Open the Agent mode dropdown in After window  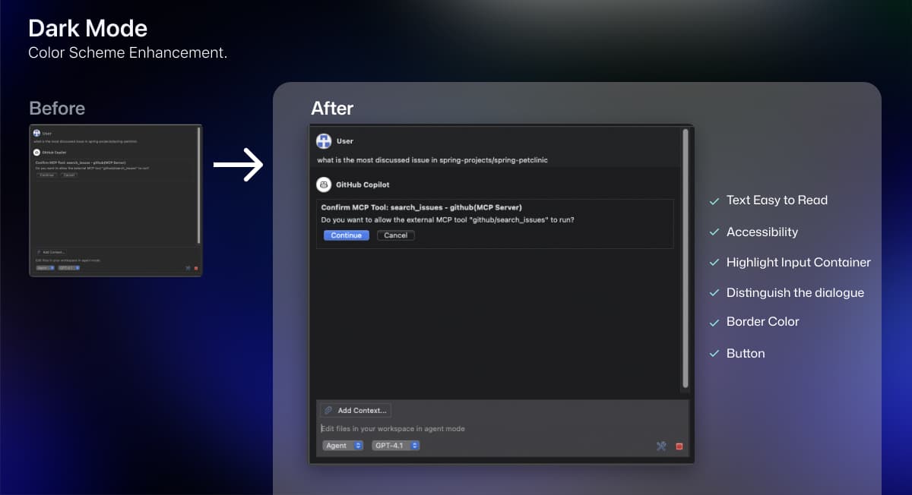point(343,446)
